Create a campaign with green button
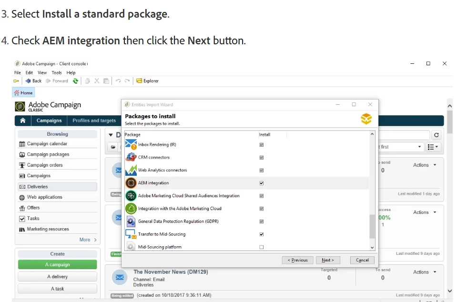 [57, 264]
